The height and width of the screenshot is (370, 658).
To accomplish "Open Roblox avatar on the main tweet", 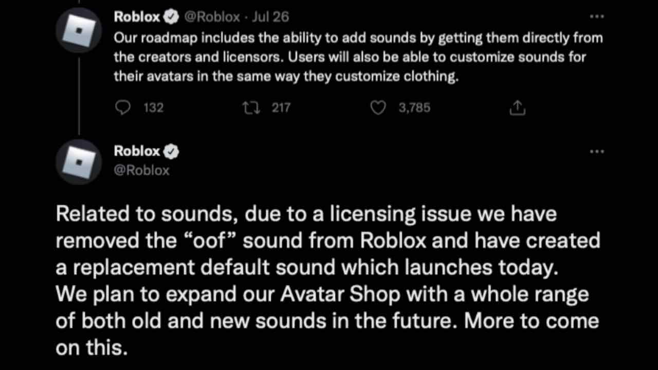I will 79,161.
